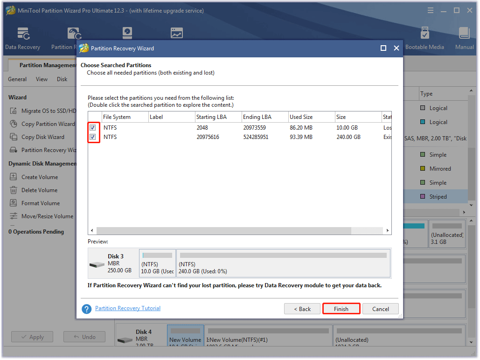Image resolution: width=480 pixels, height=360 pixels.
Task: Open the View menu
Action: click(x=42, y=79)
